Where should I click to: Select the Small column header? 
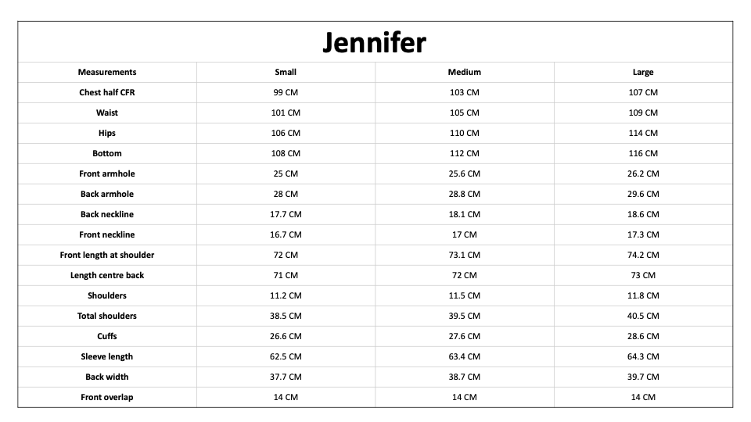point(286,72)
